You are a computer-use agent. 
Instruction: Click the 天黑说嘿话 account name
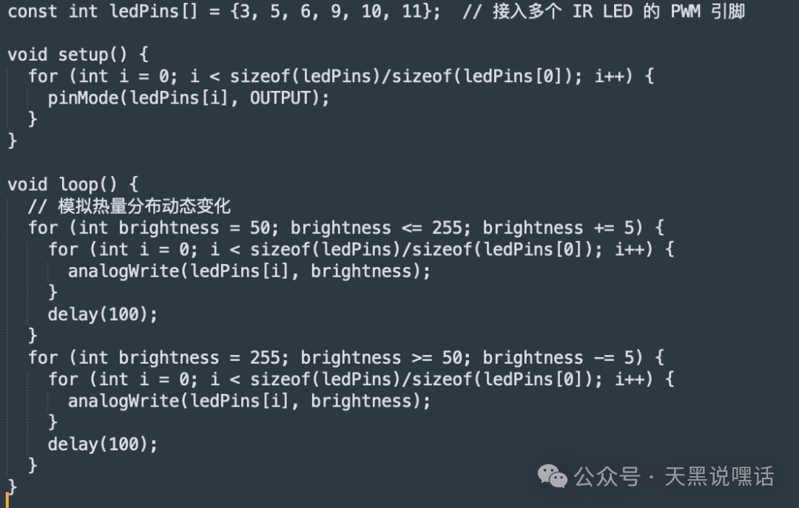719,476
